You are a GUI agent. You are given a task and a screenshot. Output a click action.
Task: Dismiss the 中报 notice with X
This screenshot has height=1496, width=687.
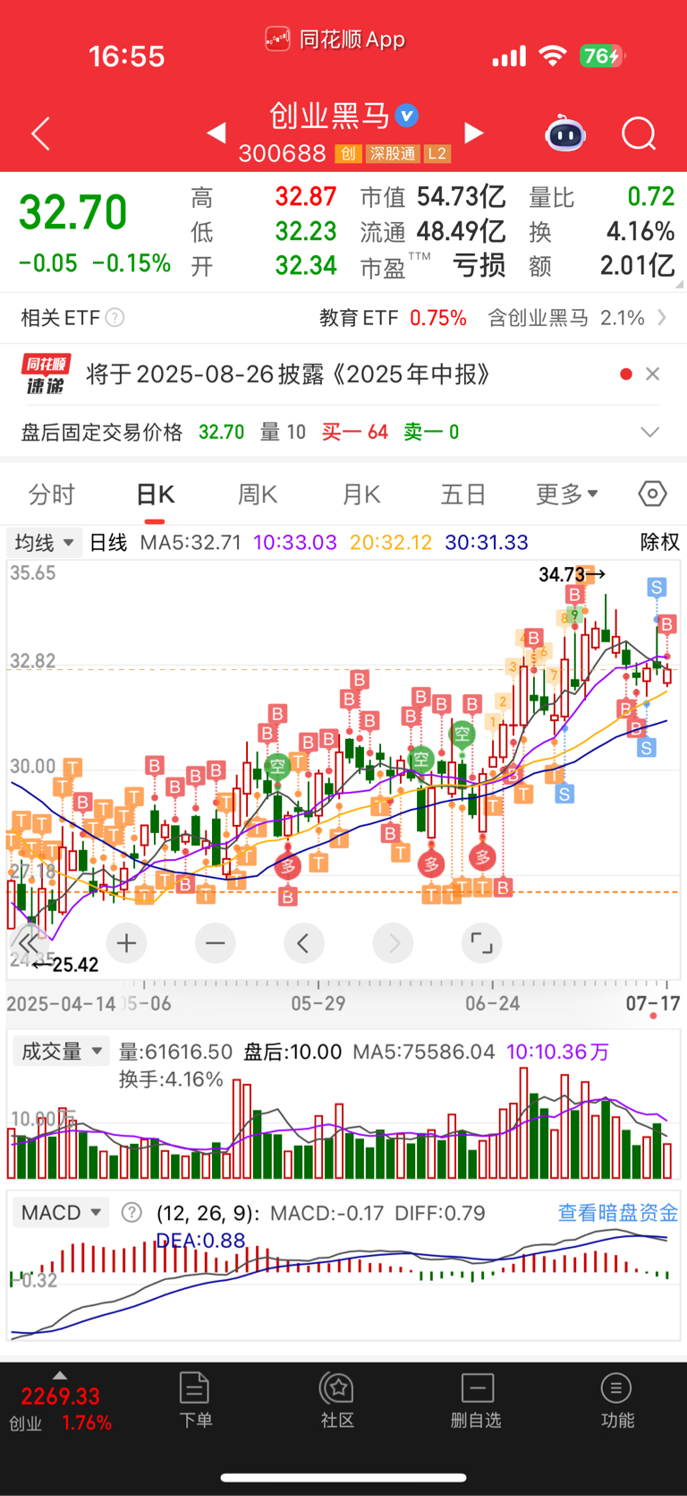(x=653, y=374)
